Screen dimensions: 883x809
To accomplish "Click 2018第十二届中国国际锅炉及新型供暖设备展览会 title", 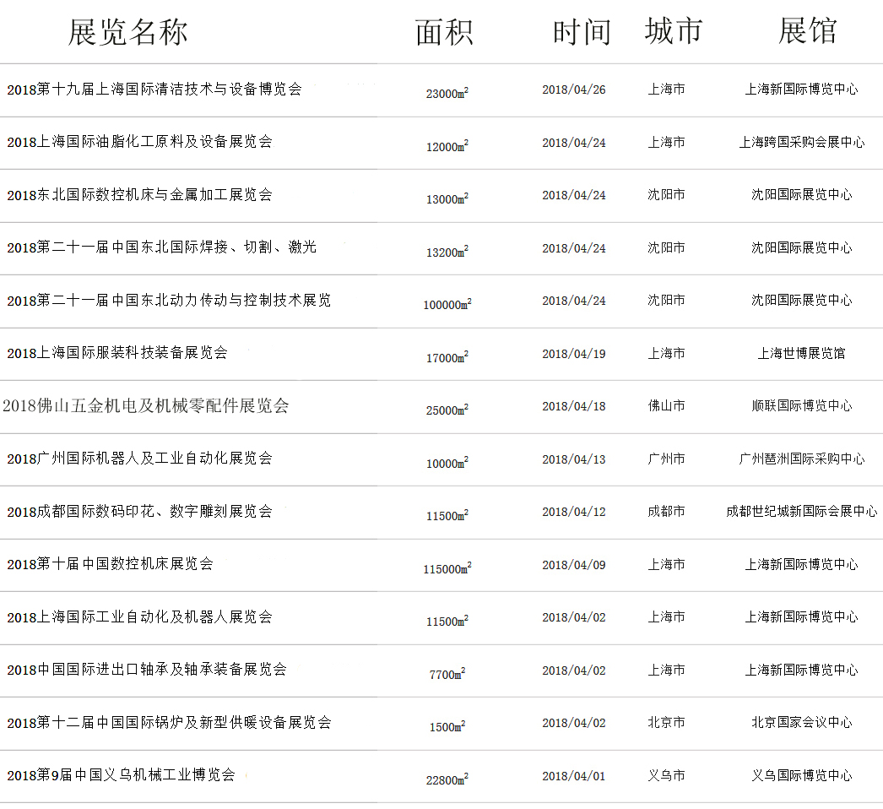I will pos(169,723).
